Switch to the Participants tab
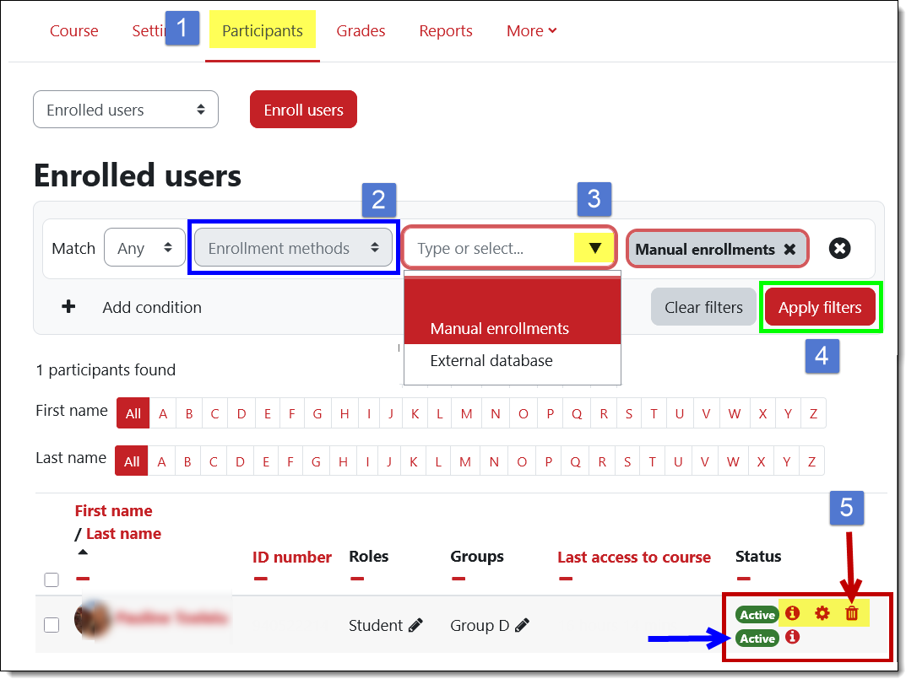The image size is (906, 679). point(263,30)
